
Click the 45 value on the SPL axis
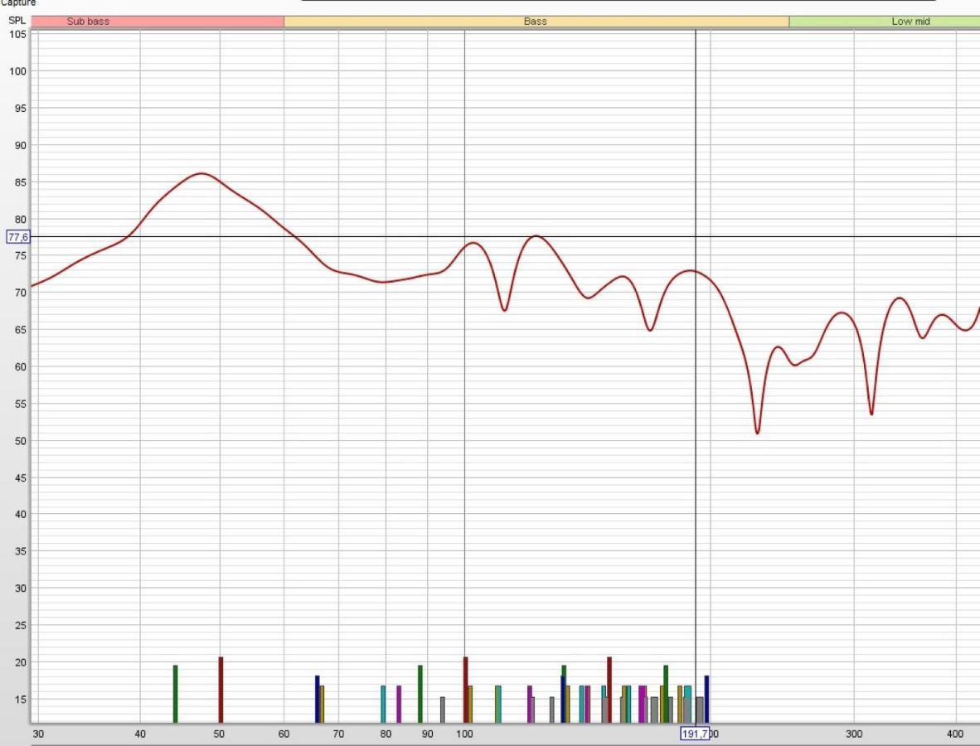(x=21, y=478)
